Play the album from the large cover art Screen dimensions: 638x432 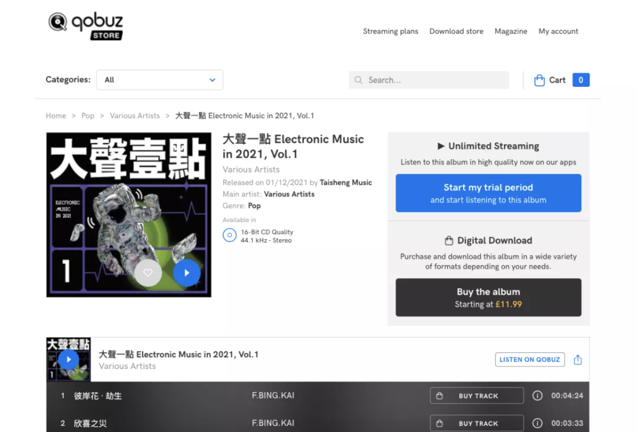click(x=187, y=273)
